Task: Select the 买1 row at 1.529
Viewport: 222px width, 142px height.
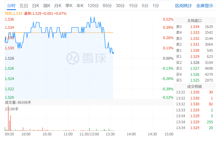Action: point(194,56)
